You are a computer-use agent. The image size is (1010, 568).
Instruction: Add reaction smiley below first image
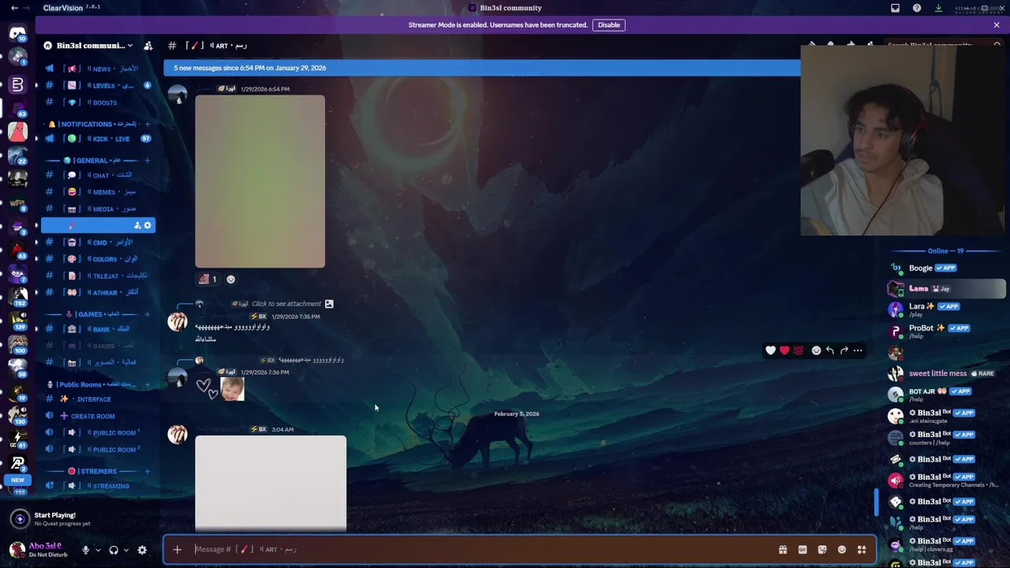pyautogui.click(x=230, y=279)
